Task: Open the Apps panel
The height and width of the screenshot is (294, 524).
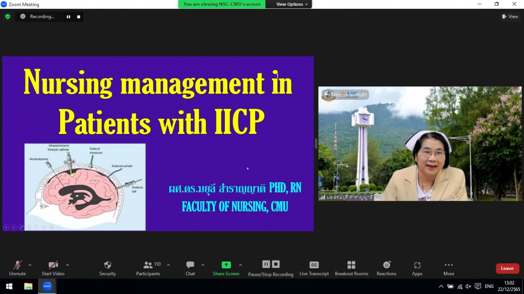Action: pos(417,268)
